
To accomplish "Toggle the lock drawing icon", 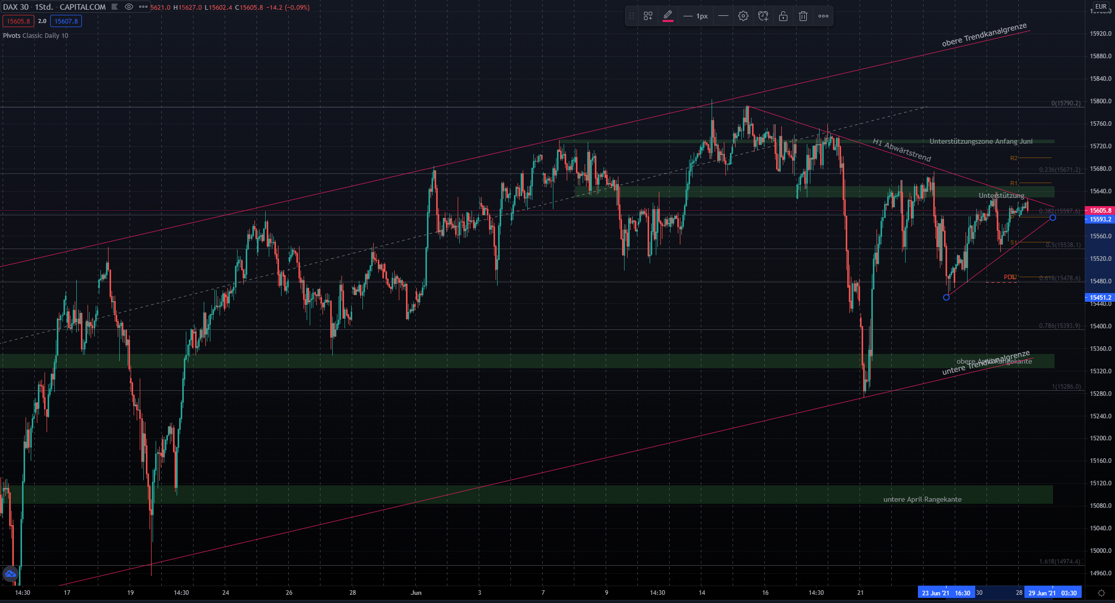I will pyautogui.click(x=783, y=16).
